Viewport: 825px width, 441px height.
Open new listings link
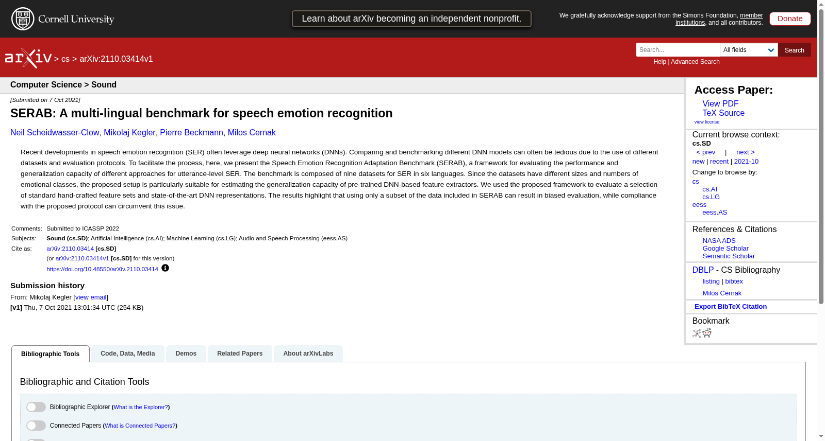coord(698,162)
